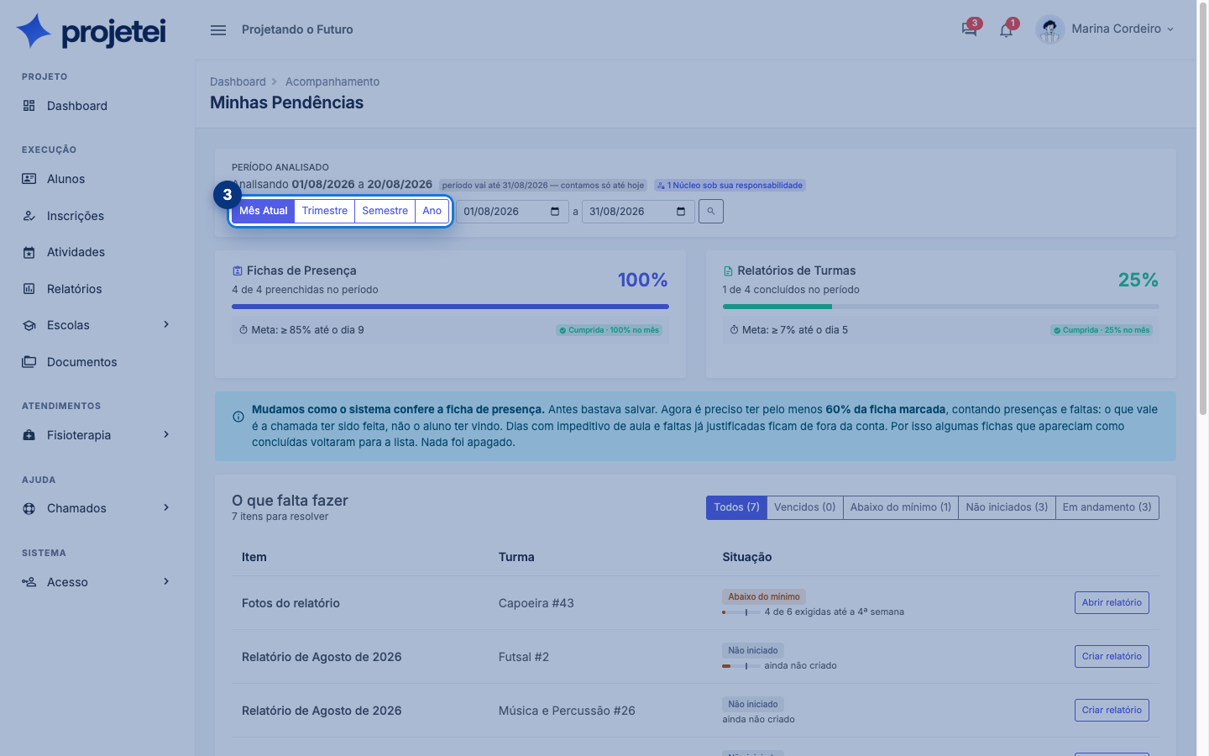The image size is (1209, 756).
Task: Open the chat messages icon
Action: coord(969,29)
